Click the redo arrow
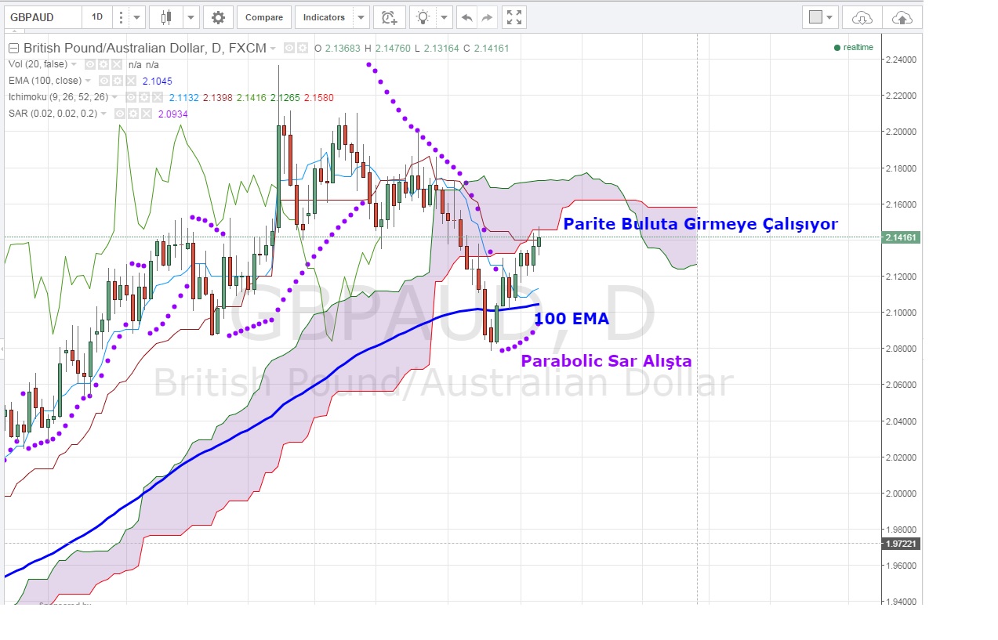This screenshot has width=998, height=640. pyautogui.click(x=487, y=17)
